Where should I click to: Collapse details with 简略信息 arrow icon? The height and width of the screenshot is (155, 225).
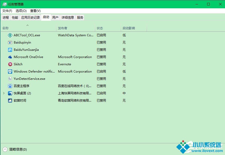click(5, 149)
